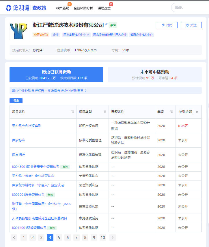
Task: Click the company logo thumbnail
Action: [x=19, y=31]
